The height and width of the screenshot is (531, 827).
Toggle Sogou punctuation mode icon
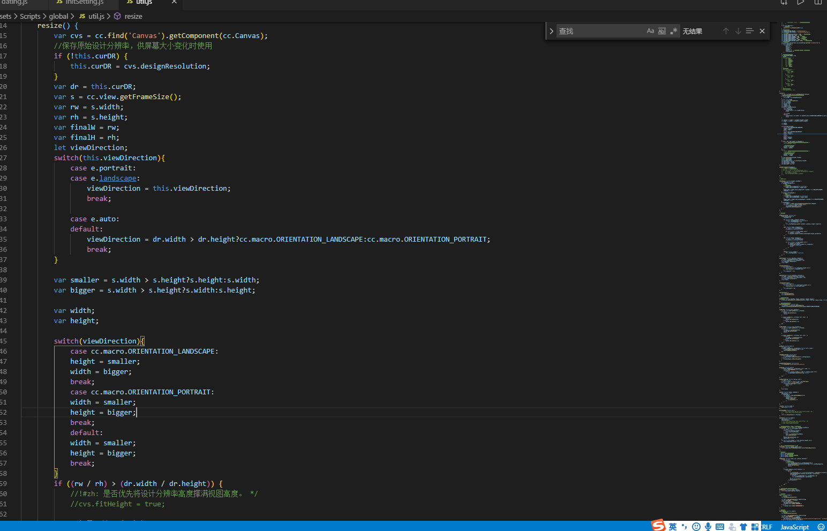pyautogui.click(x=685, y=527)
